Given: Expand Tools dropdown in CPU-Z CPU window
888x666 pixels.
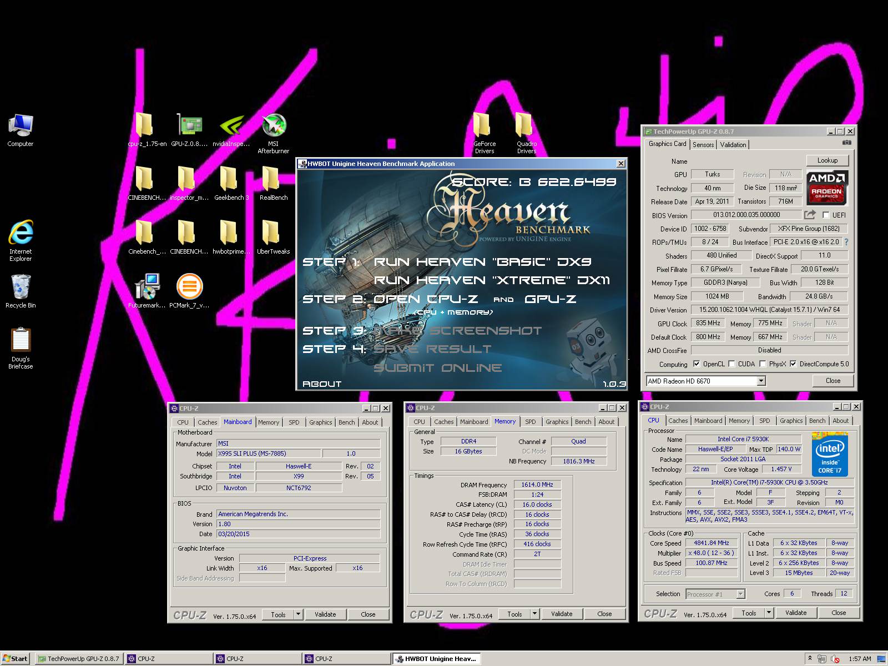Looking at the screenshot, I should 769,613.
